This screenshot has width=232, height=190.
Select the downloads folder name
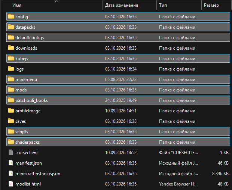tap(26, 48)
